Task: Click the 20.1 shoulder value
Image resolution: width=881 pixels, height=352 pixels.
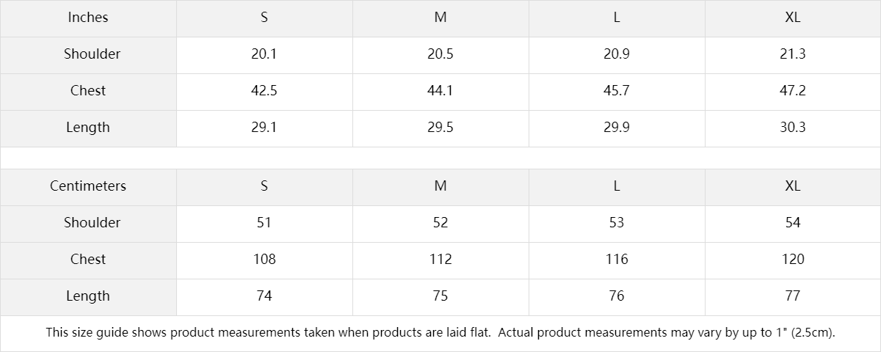Action: [x=264, y=54]
